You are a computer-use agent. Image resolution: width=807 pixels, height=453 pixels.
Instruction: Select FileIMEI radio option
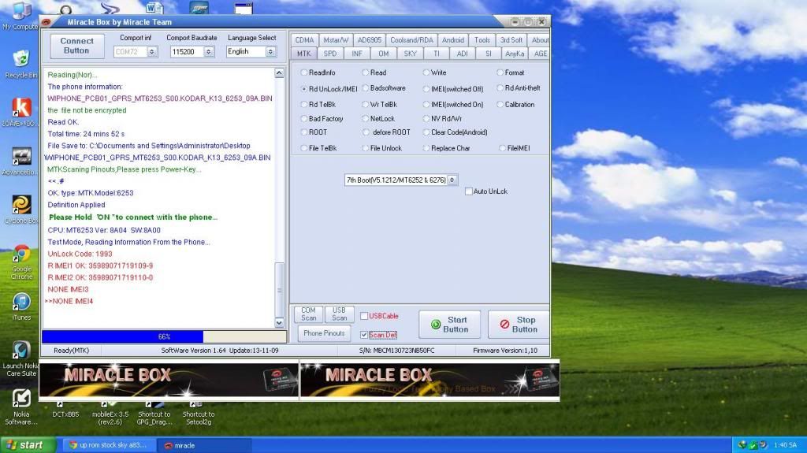point(502,148)
